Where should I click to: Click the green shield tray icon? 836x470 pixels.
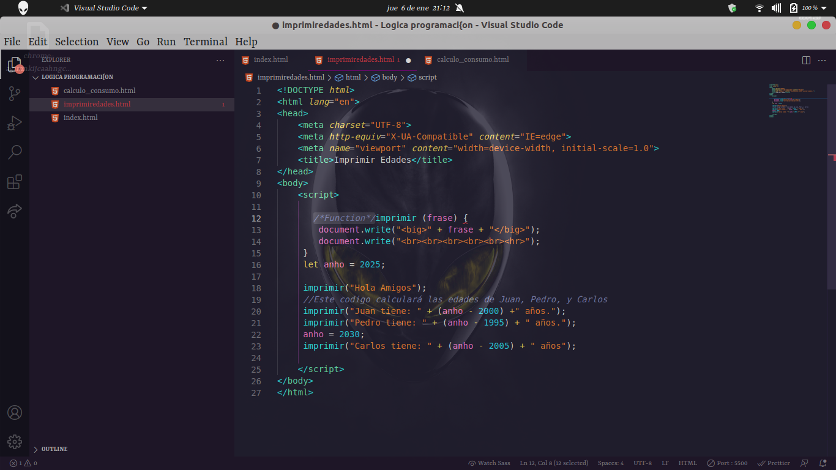point(732,8)
